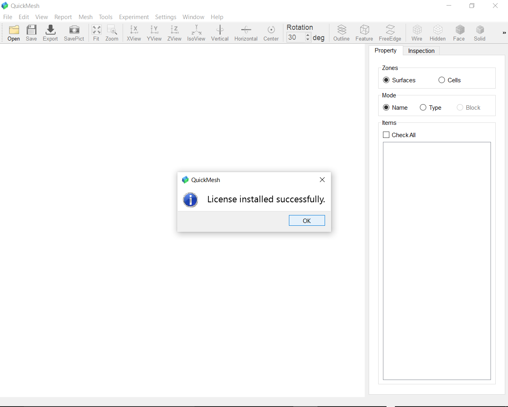Restore down the QuickMesh window
The height and width of the screenshot is (407, 508).
472,6
